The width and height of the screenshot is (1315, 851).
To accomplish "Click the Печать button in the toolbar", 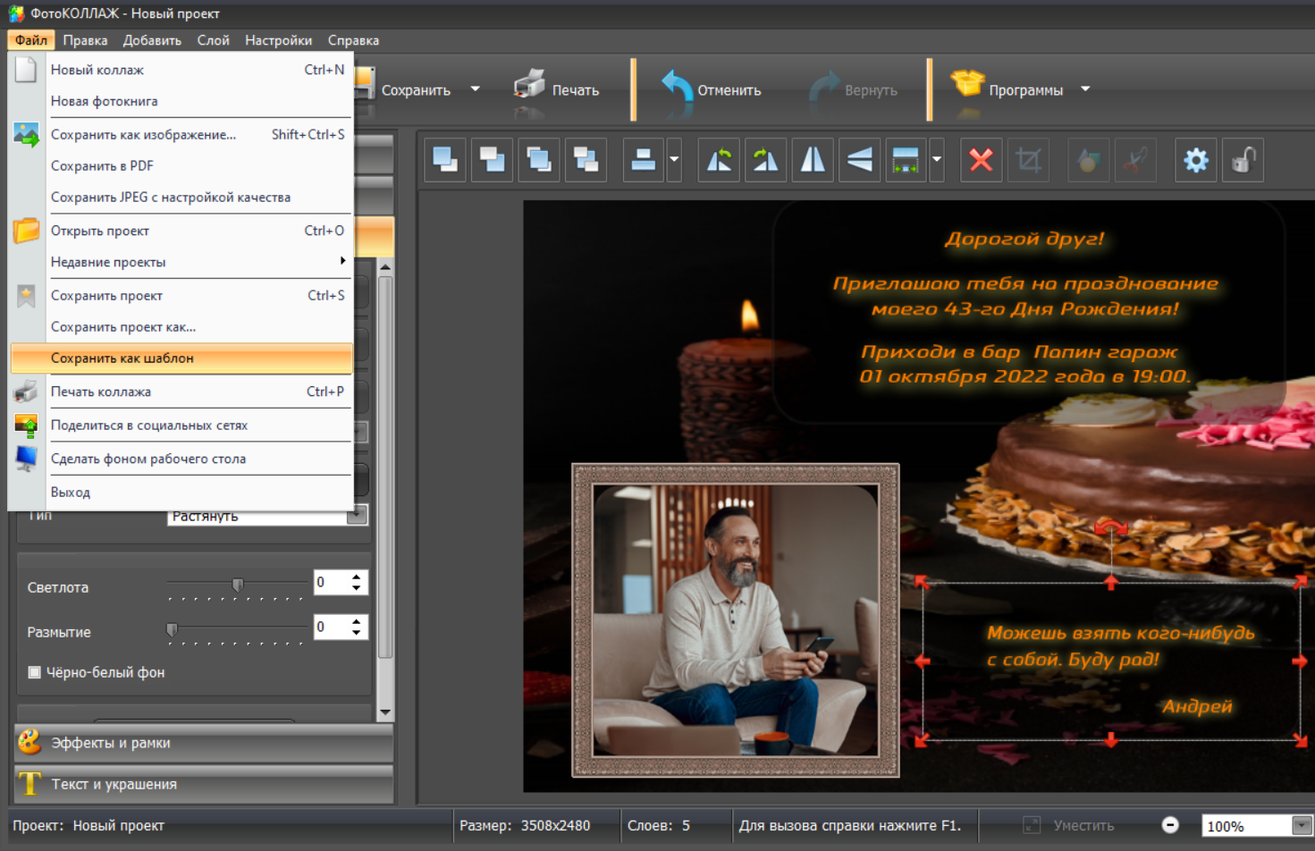I will tap(557, 89).
